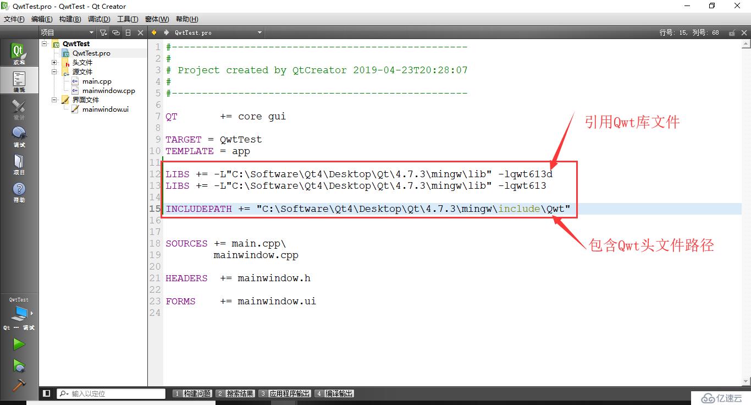Open the 帮助 (Help) mode in sidebar
Viewport: 751px width, 405px height.
tap(19, 191)
